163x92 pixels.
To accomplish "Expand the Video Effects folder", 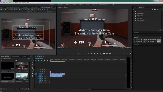I will tap(134, 19).
